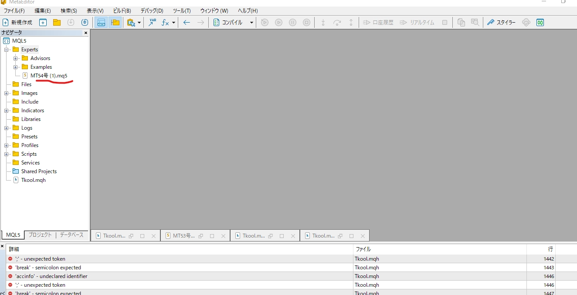Click the fx function list icon
The width and height of the screenshot is (577, 295).
[165, 23]
